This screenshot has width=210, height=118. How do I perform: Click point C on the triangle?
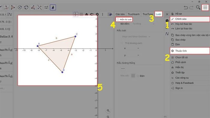click(x=75, y=37)
